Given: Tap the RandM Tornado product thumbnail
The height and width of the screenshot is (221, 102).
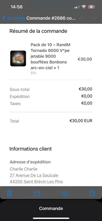Looking at the screenshot, I should point(18,58).
